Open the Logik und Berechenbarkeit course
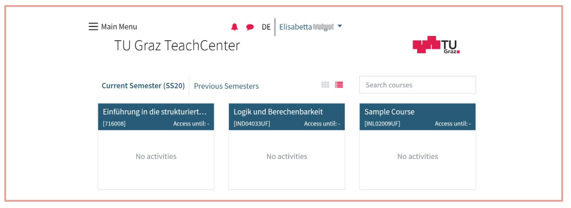571x208 pixels. point(278,112)
